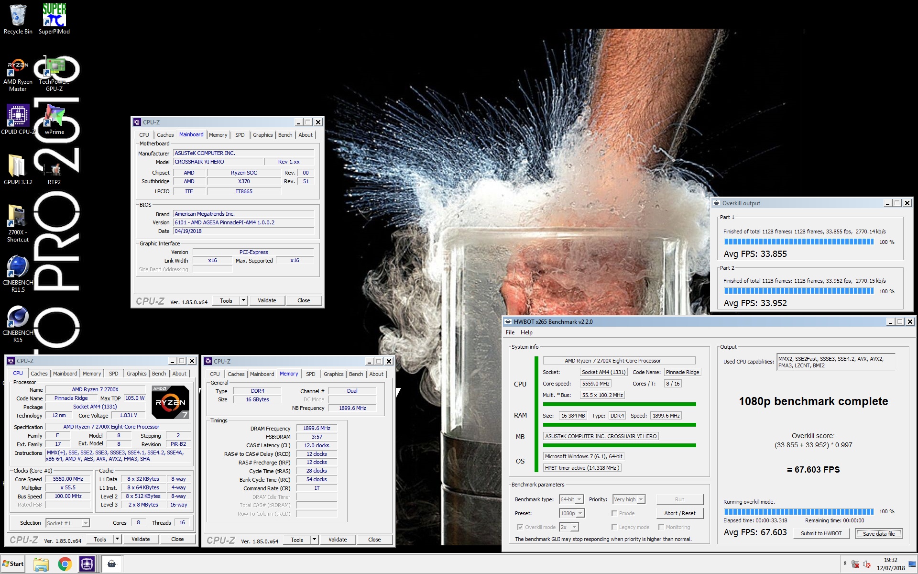Click the volume muted tray icon

click(x=867, y=564)
